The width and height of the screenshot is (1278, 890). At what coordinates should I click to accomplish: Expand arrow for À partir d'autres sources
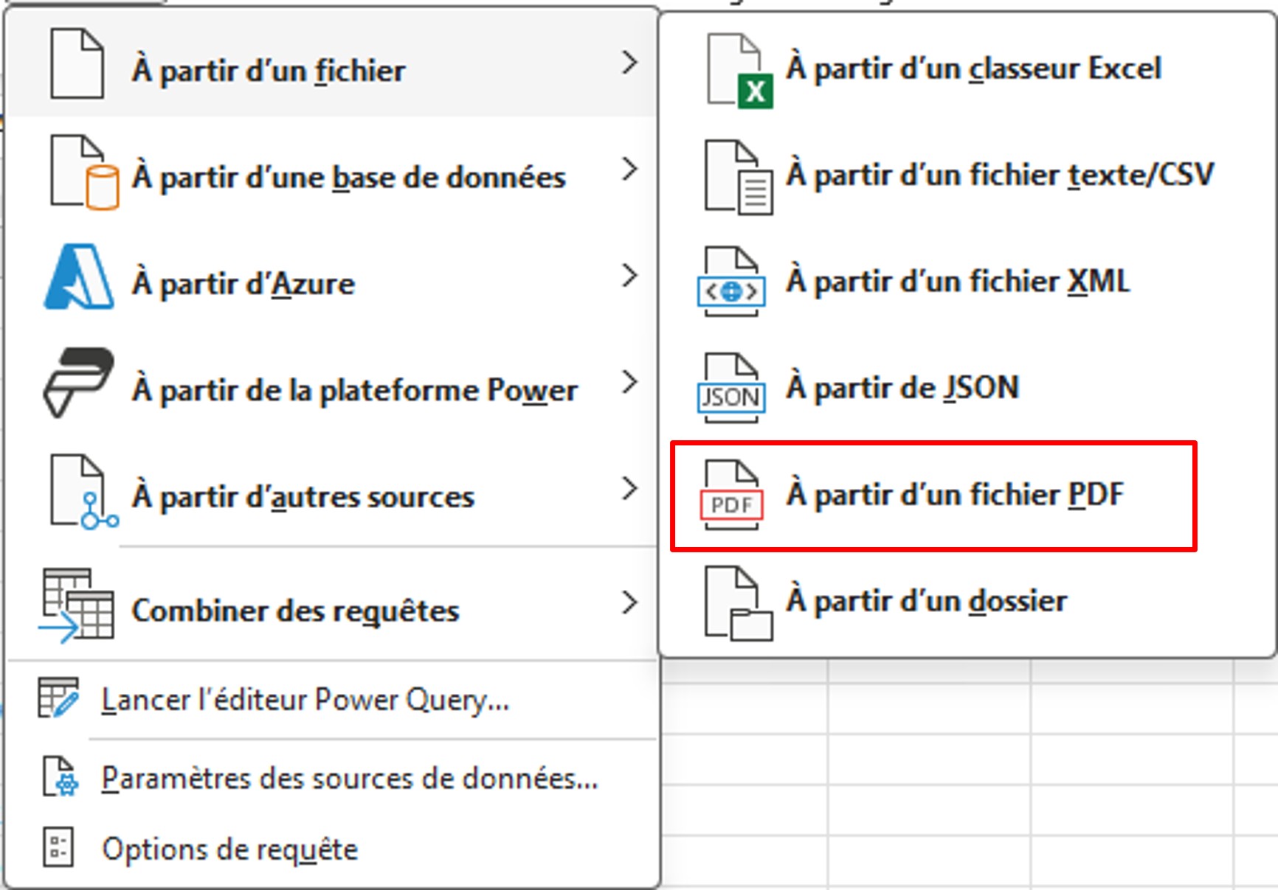point(629,488)
